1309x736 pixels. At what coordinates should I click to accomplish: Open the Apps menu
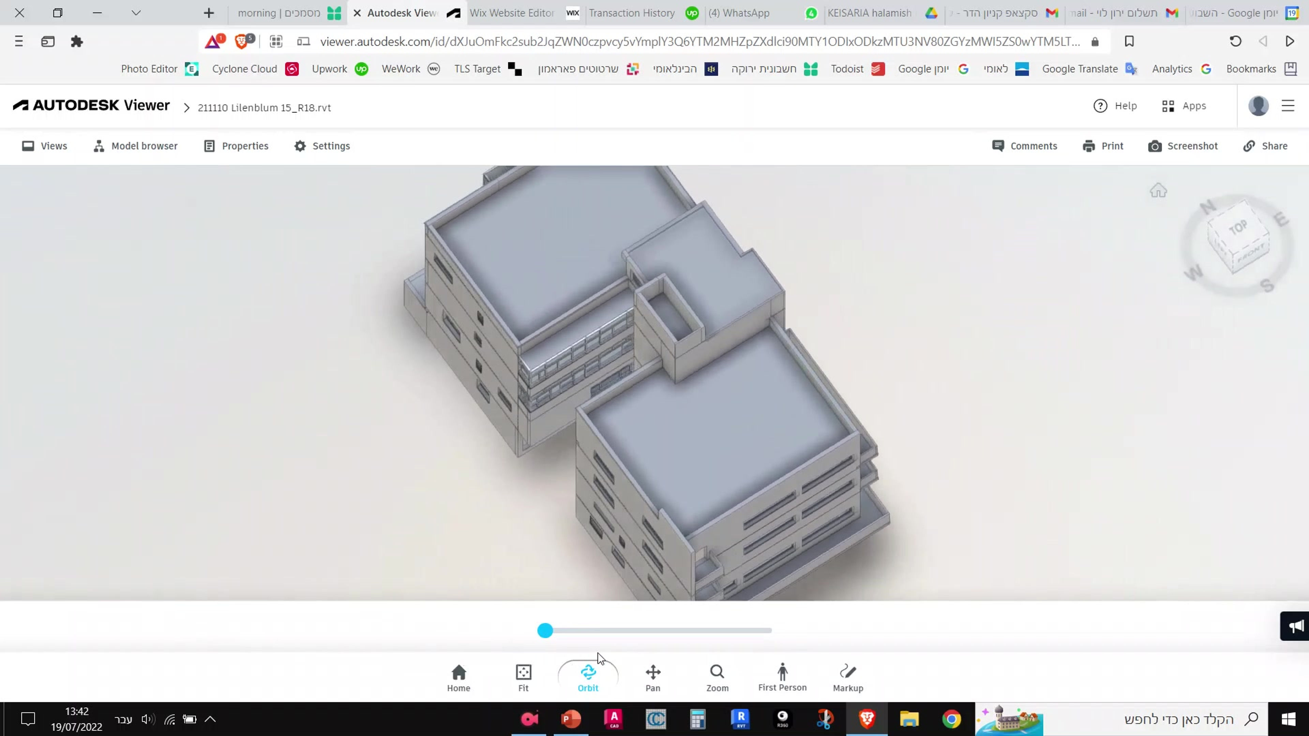(1184, 106)
